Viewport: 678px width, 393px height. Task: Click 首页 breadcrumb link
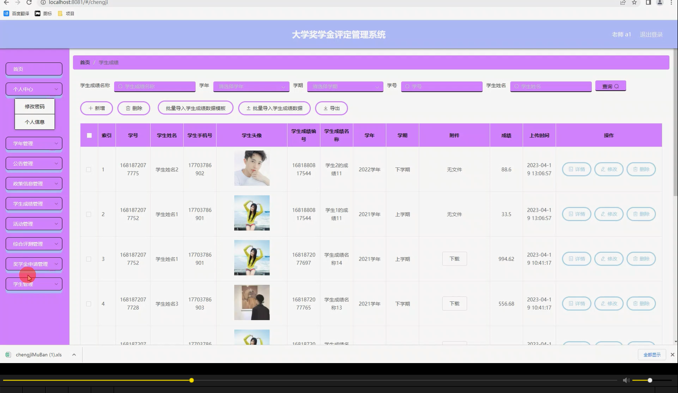point(85,63)
